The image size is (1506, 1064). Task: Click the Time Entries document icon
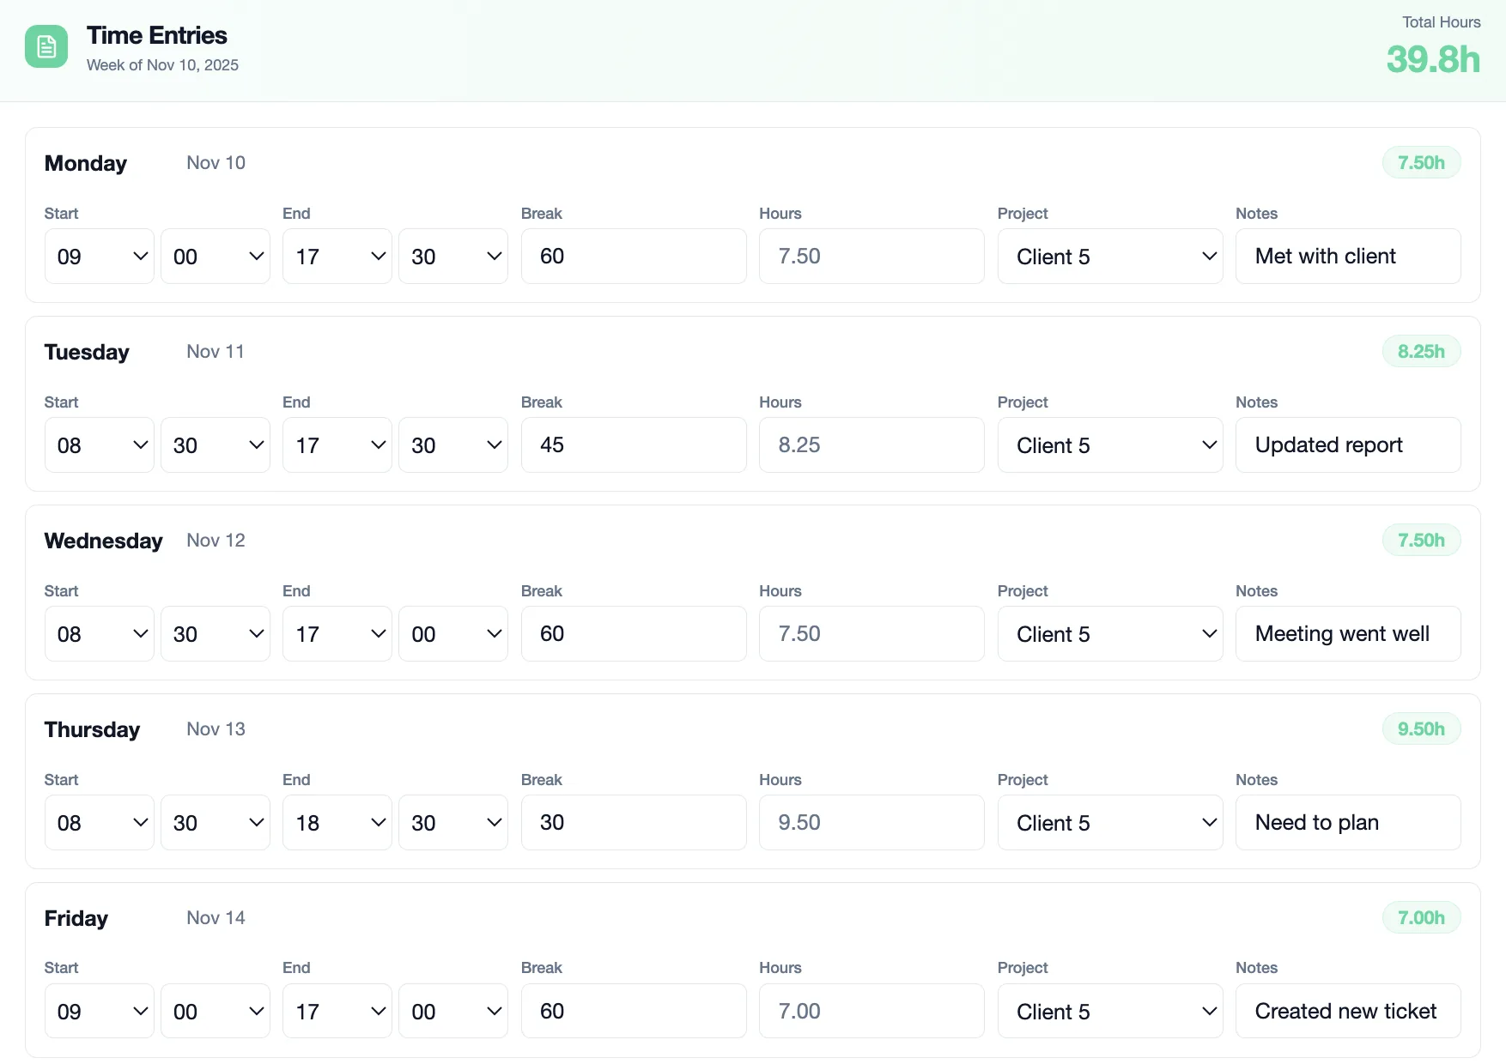[x=46, y=46]
